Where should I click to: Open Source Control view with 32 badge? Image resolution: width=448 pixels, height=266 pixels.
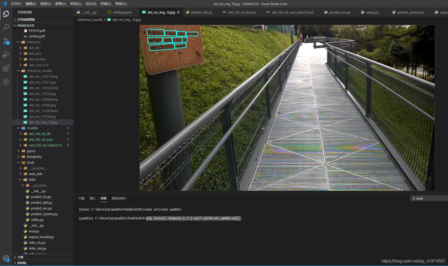tap(6, 41)
